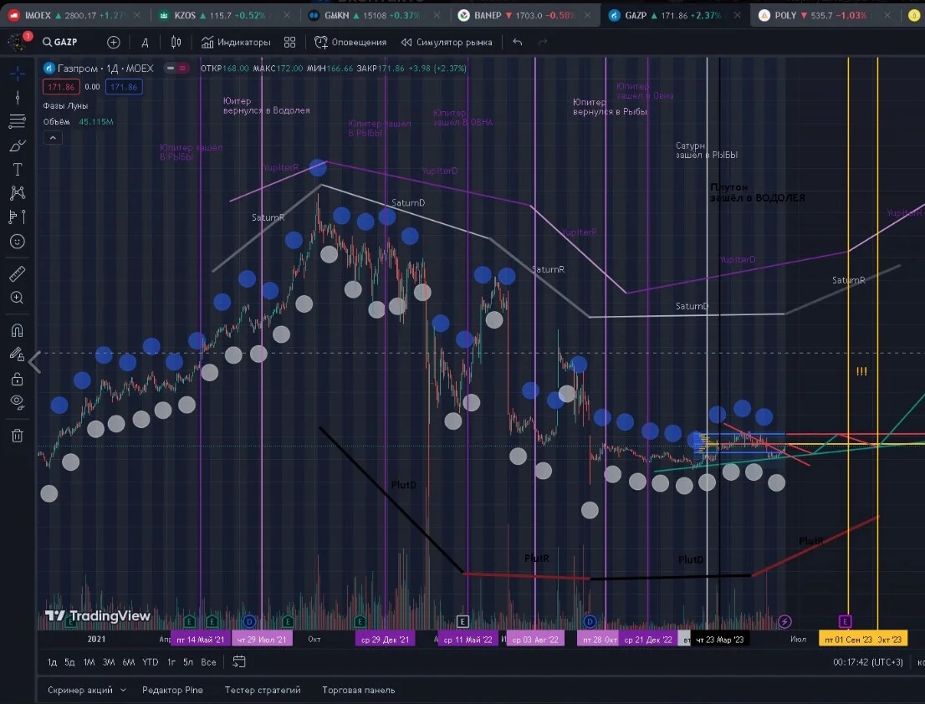Toggle hide all drawings eye icon
Viewport: 925px width, 704px height.
pos(17,403)
